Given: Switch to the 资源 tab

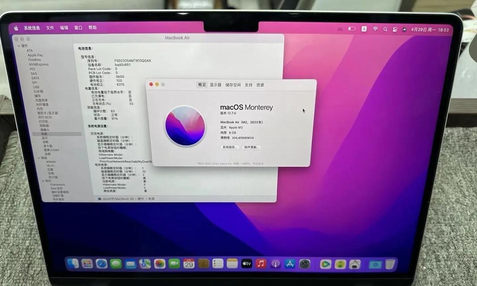Looking at the screenshot, I should click(x=260, y=85).
